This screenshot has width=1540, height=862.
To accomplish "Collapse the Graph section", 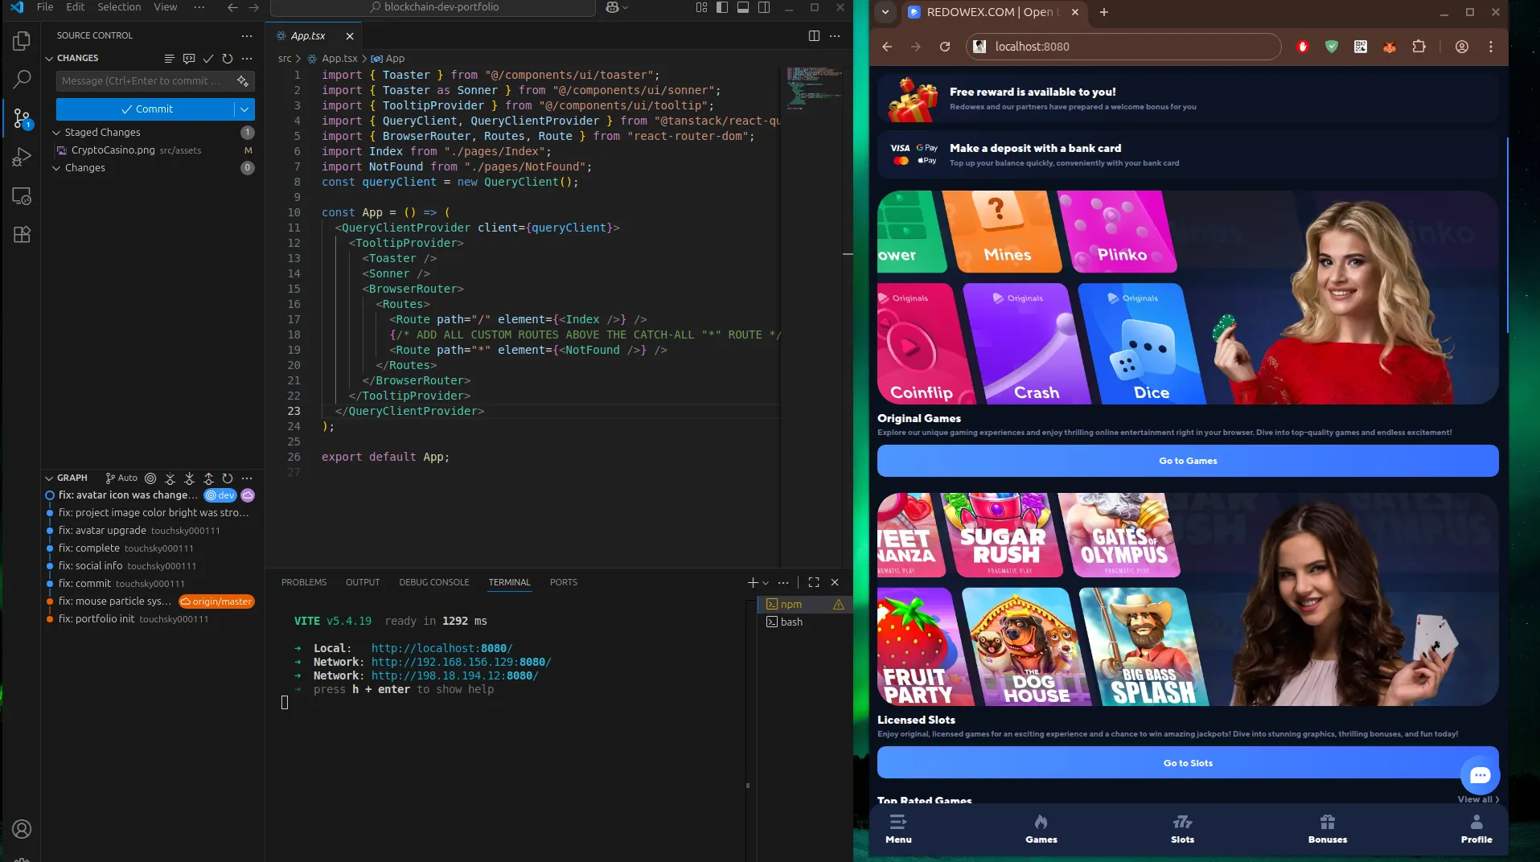I will (50, 478).
